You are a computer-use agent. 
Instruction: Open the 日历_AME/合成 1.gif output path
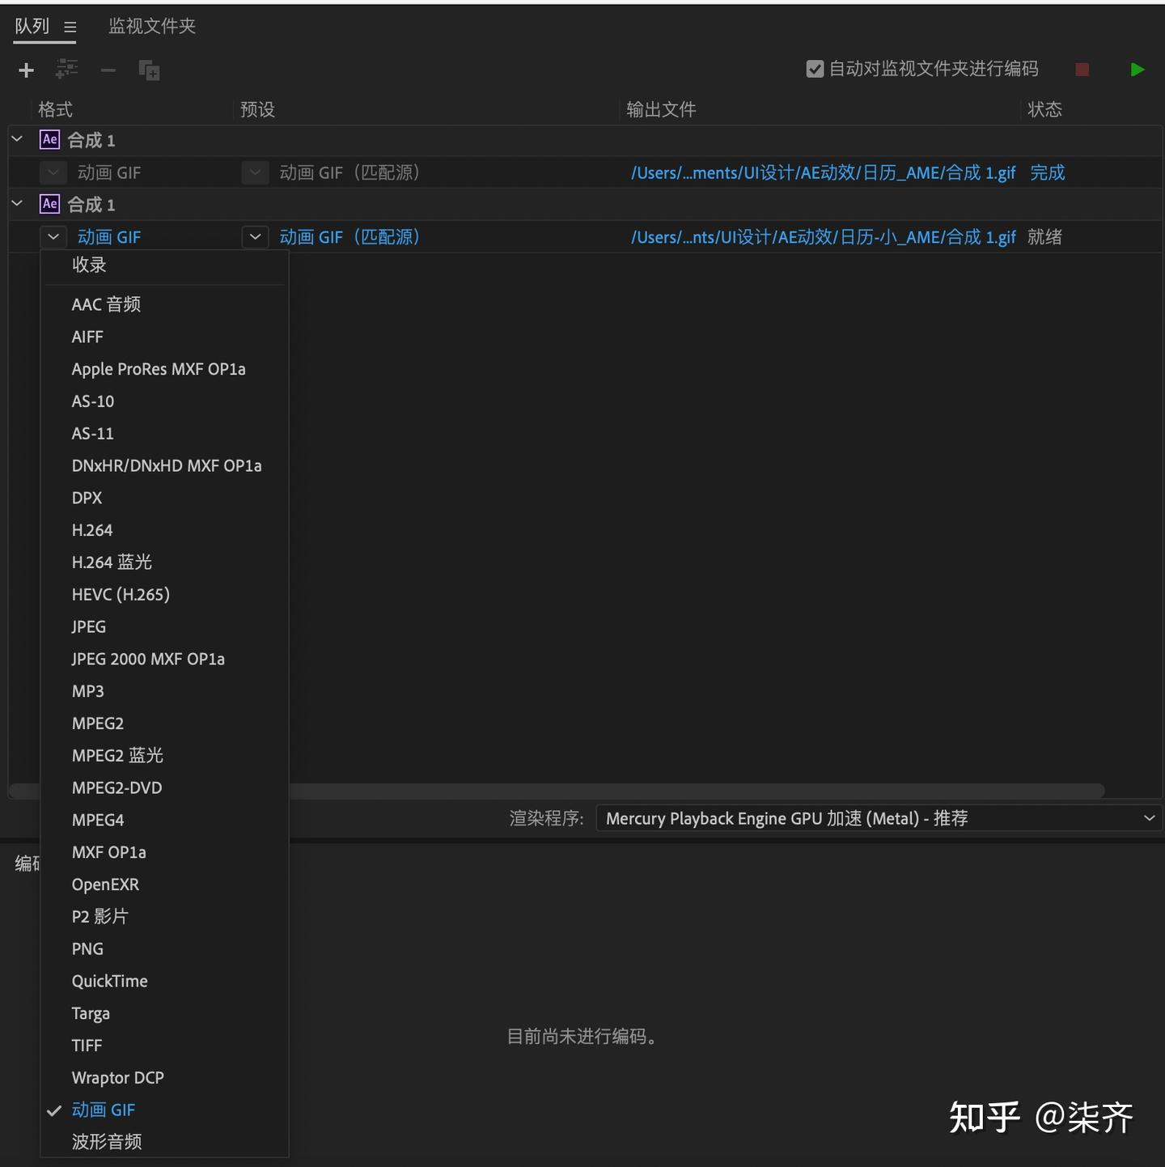coord(823,172)
